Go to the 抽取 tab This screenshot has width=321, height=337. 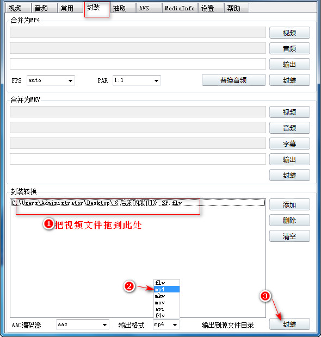point(122,8)
